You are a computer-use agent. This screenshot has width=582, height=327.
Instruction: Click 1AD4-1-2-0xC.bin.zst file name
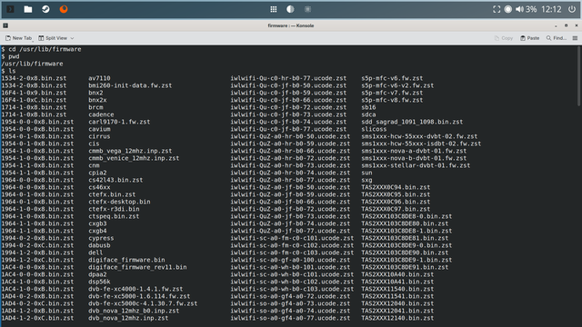click(x=37, y=318)
